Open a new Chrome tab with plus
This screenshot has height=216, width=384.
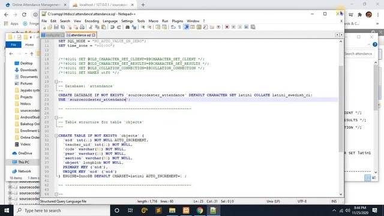coord(143,5)
